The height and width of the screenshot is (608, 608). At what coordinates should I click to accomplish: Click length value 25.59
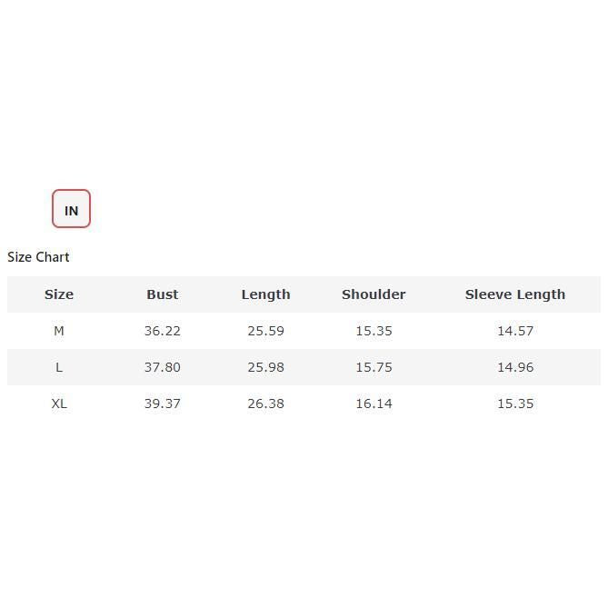[x=265, y=331]
